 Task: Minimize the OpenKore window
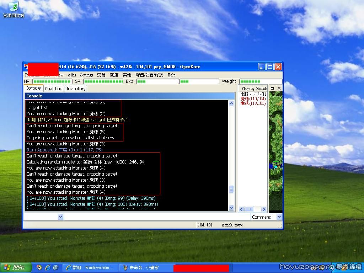pyautogui.click(x=262, y=67)
